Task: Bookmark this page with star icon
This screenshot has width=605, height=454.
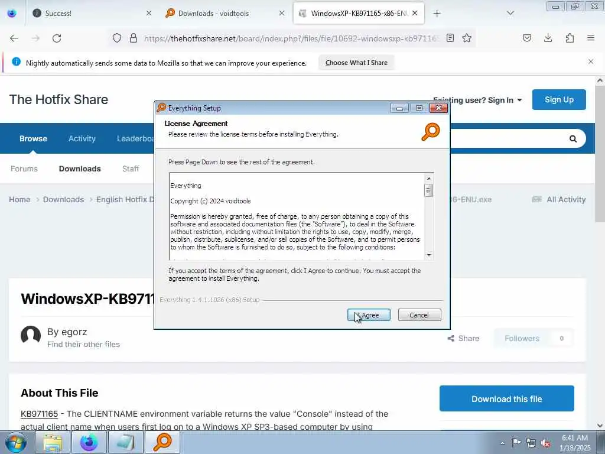Action: (x=467, y=38)
